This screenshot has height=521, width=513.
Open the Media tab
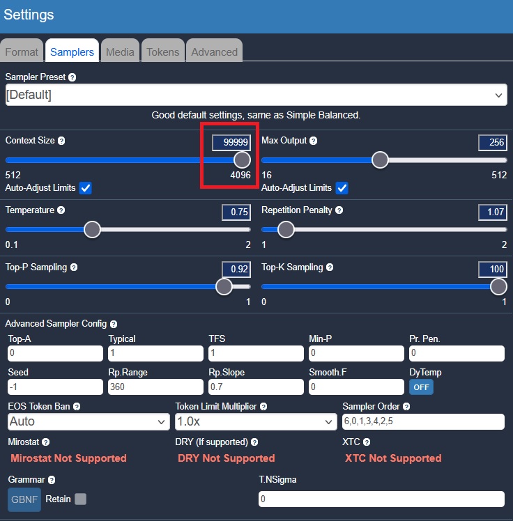(120, 52)
